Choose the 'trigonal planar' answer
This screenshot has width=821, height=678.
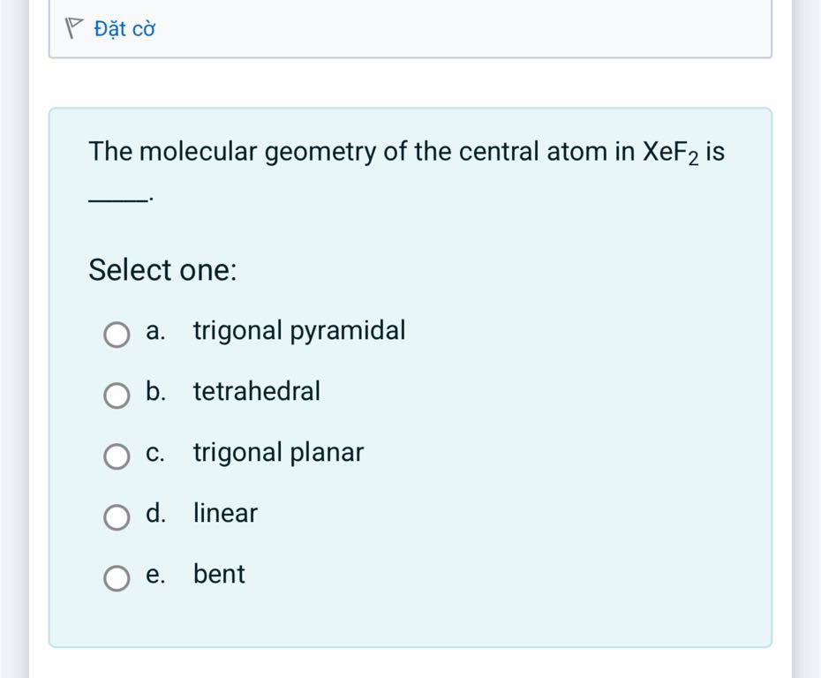(278, 453)
